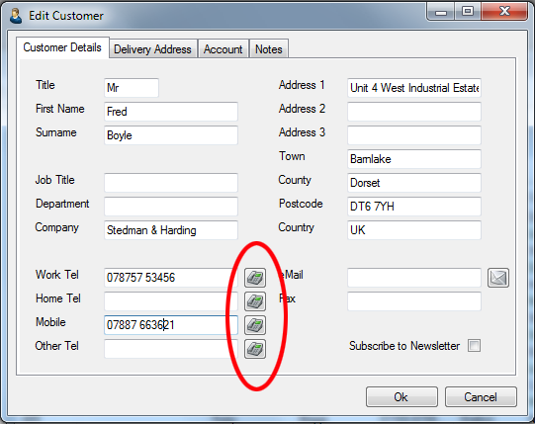Tick the Subscribe to Newsletter checkbox

click(475, 345)
